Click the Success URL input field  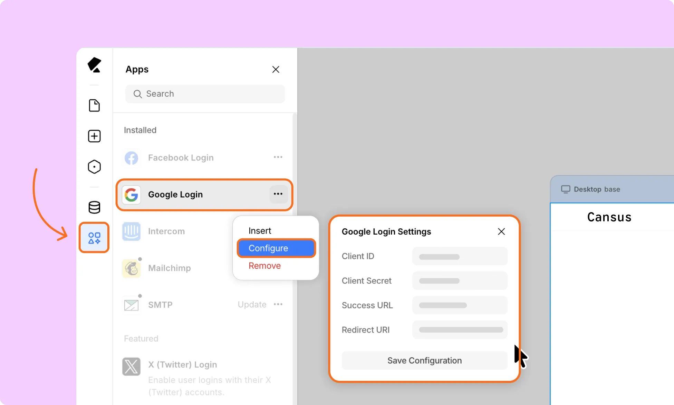[x=460, y=305]
